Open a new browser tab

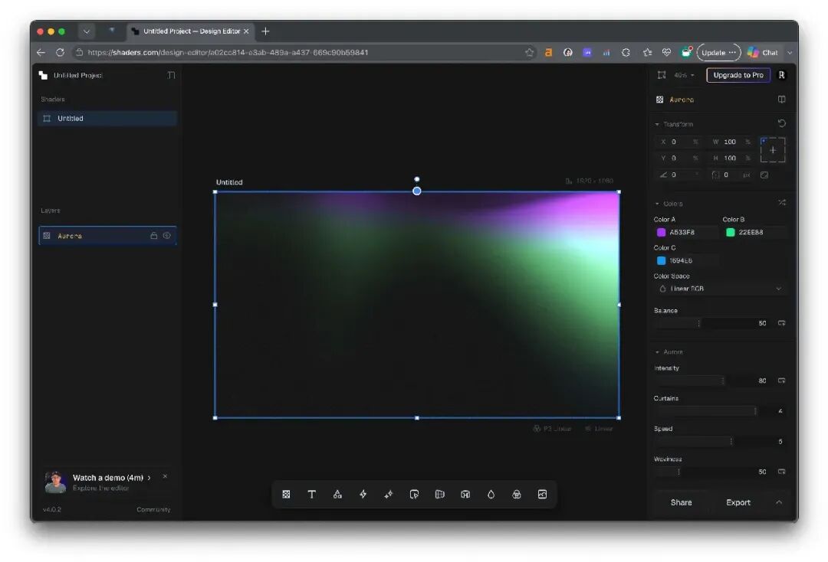pos(265,31)
